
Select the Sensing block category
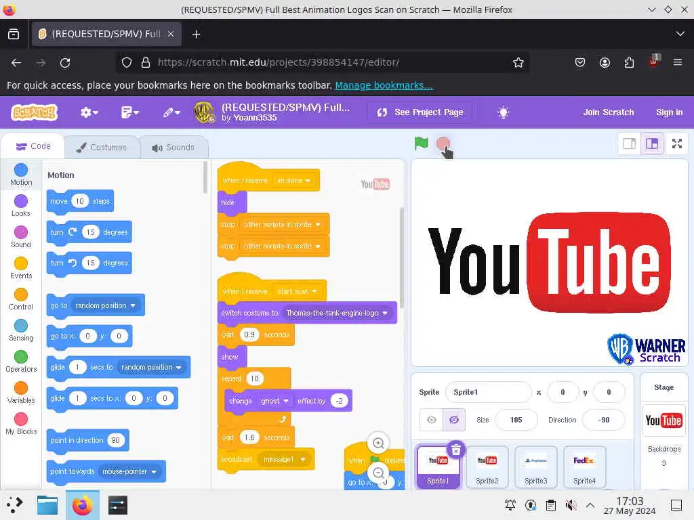point(21,330)
